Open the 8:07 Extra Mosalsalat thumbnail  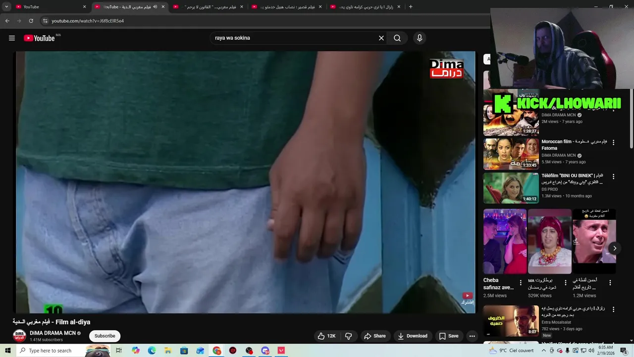click(x=511, y=321)
